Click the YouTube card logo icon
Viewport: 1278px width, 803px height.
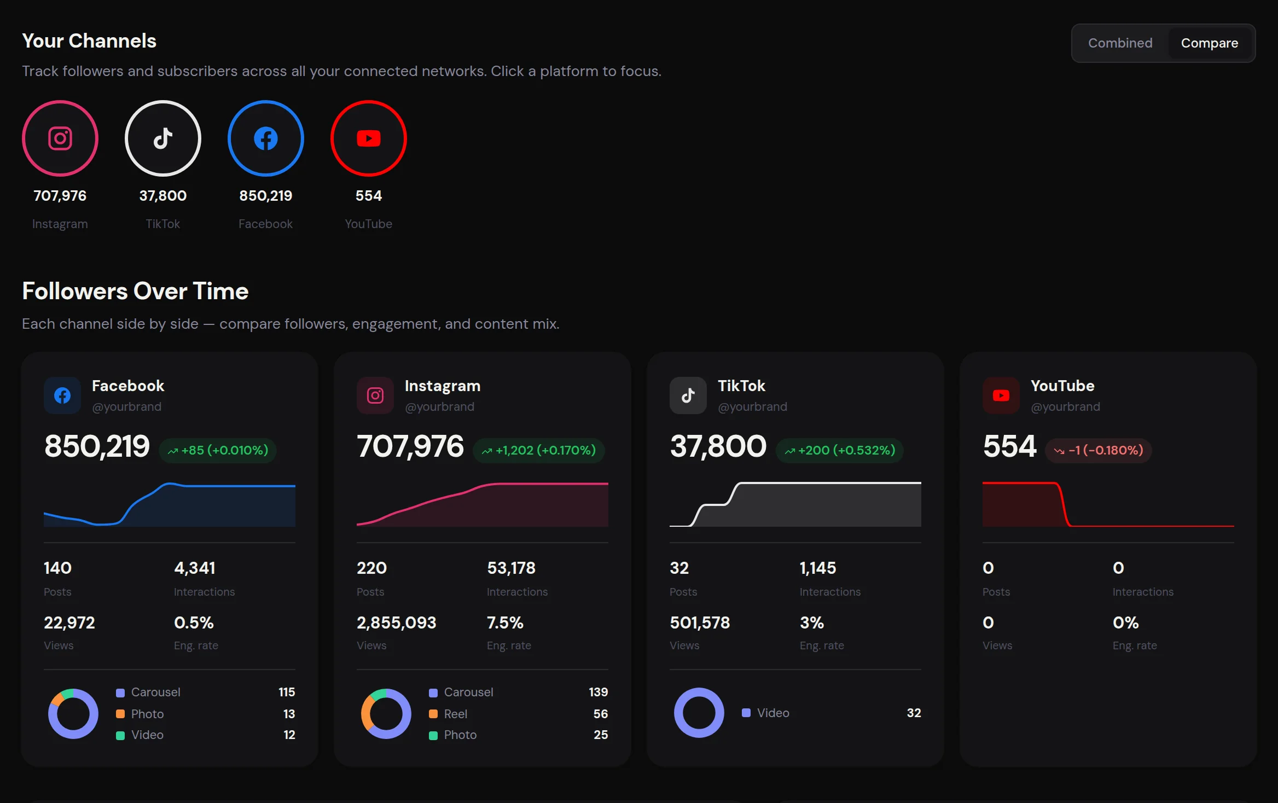pyautogui.click(x=1001, y=395)
